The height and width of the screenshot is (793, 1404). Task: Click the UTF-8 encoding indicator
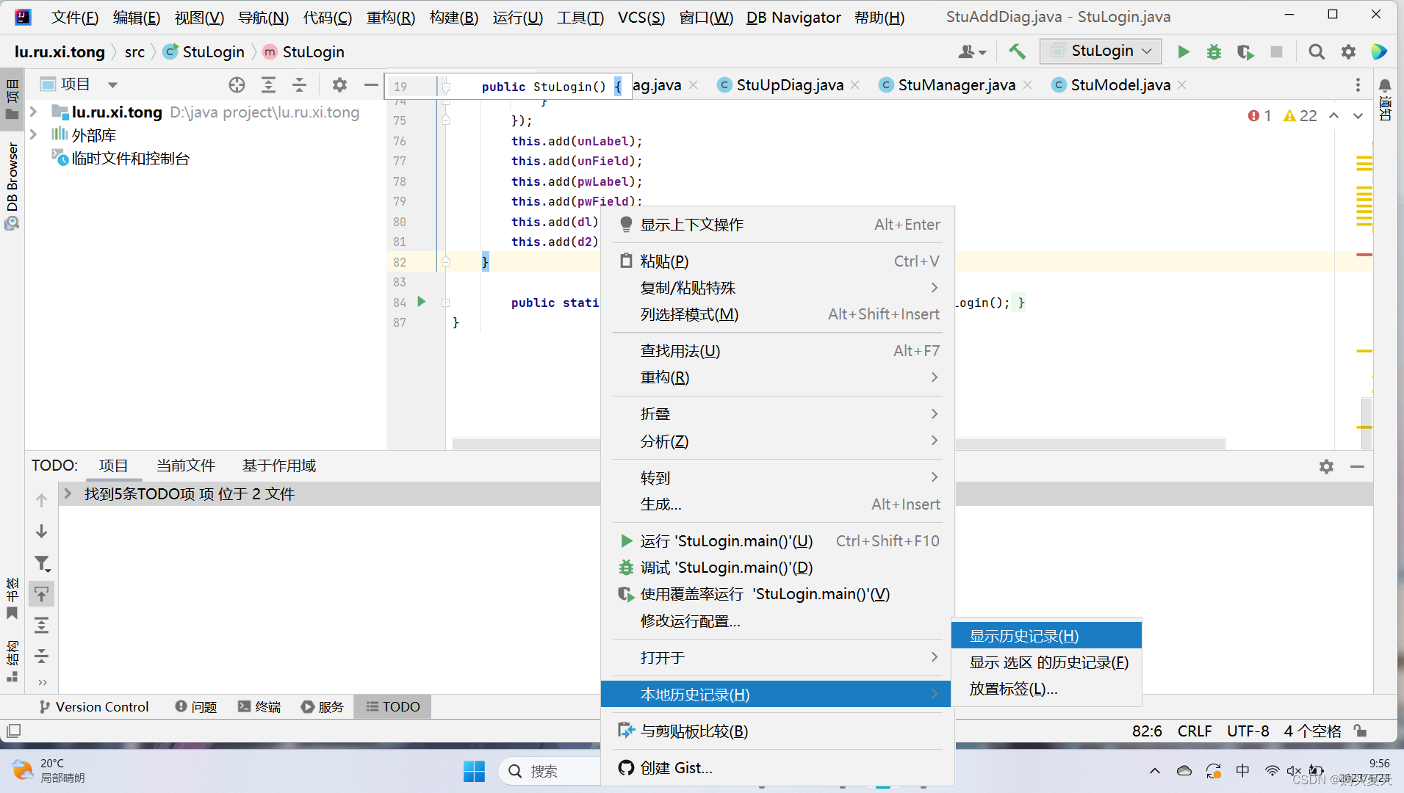tap(1248, 731)
